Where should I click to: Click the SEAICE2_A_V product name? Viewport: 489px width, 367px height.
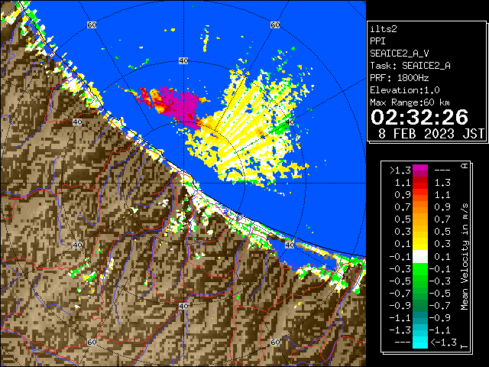tap(400, 54)
